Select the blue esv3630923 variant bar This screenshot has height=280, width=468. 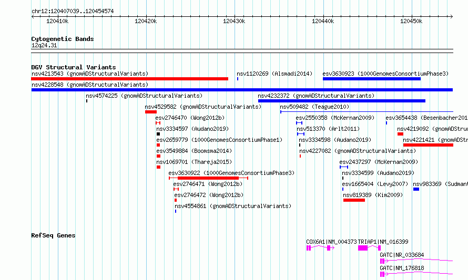tap(372, 79)
